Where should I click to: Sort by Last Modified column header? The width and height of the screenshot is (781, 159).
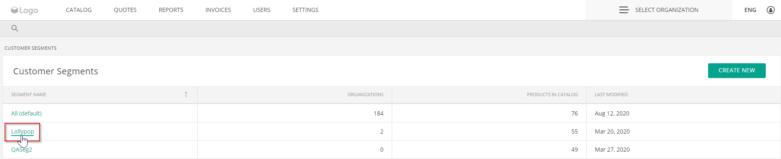click(611, 94)
